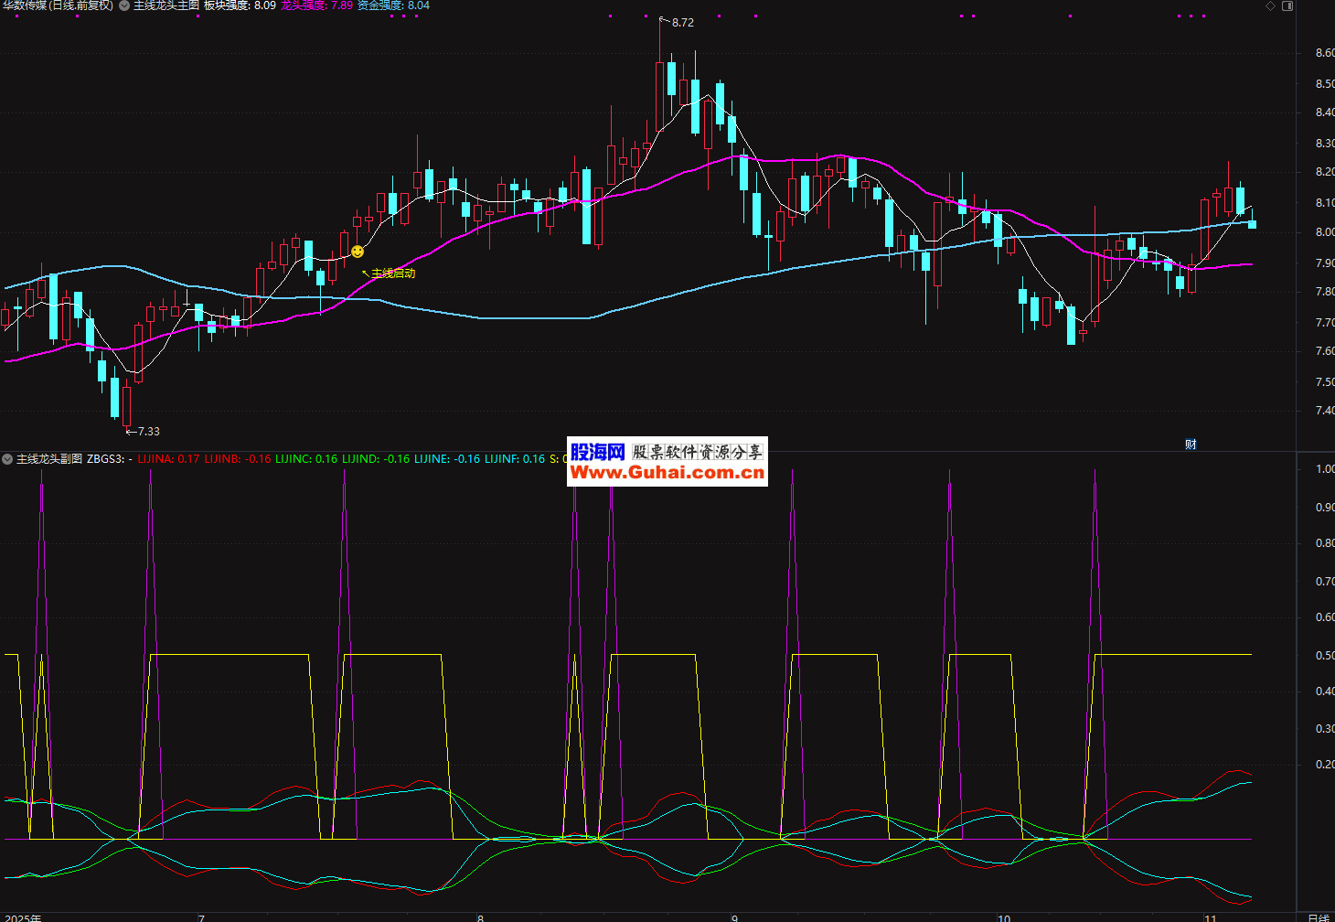The width and height of the screenshot is (1335, 922).
Task: Expand the 主线龙头主图 indicator dropdown
Action: tap(124, 5)
